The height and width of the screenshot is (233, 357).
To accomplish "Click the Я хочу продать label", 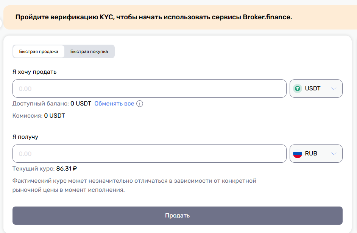I will point(34,72).
